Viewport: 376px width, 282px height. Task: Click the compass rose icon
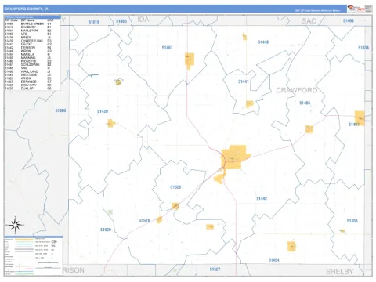coord(15,225)
